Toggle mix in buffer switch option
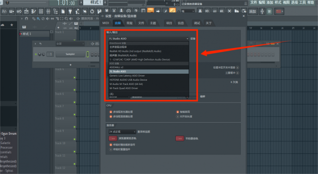Viewport: 318px width, 174px height. pos(237,67)
